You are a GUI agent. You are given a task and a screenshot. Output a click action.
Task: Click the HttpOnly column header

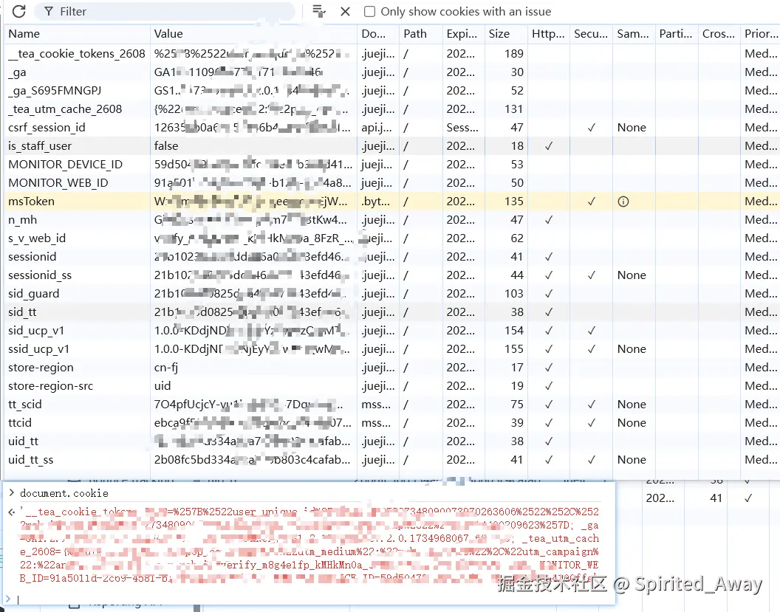tap(547, 34)
